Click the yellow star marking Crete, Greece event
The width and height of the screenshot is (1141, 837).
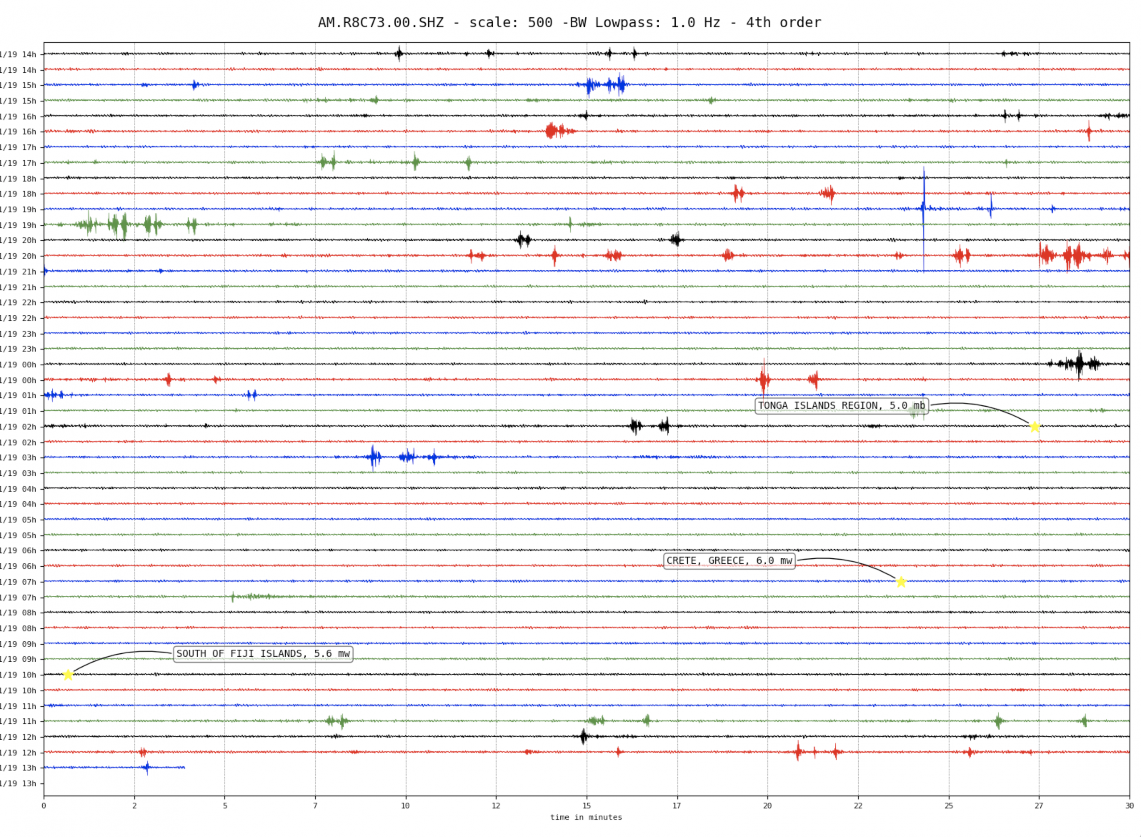click(x=900, y=581)
